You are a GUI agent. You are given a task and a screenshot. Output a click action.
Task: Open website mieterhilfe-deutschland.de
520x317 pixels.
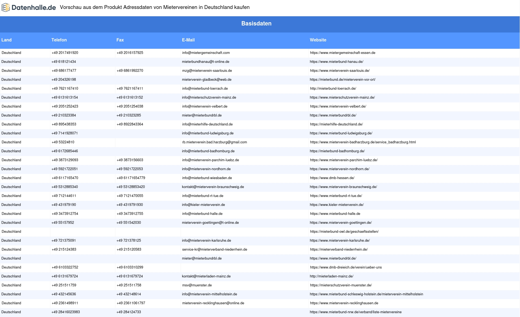pyautogui.click(x=336, y=124)
